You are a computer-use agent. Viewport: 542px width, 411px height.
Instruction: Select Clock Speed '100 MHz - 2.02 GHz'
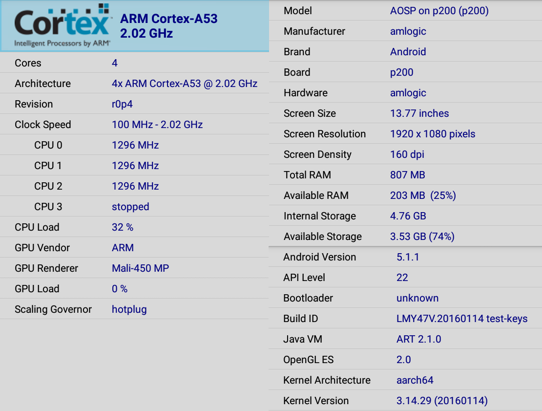(x=157, y=125)
